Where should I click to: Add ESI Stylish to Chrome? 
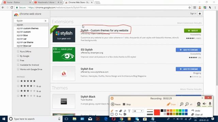pos(188,50)
